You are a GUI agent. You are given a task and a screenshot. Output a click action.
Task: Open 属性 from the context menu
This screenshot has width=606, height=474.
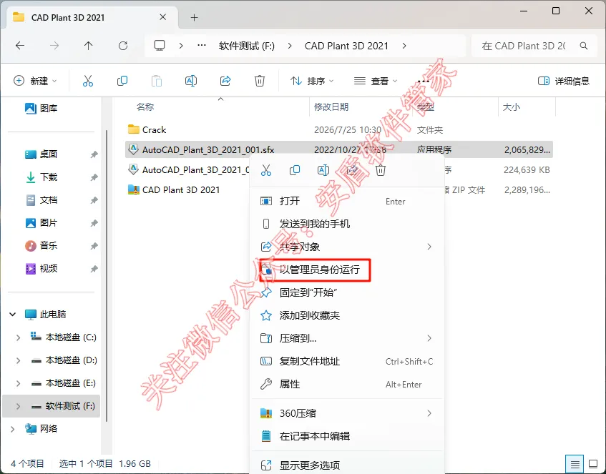point(347,384)
